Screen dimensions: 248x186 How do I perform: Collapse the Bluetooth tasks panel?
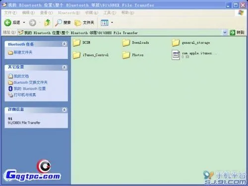[x=64, y=44]
